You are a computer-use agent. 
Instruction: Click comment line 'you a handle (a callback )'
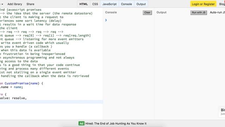pyautogui.click(x=26, y=47)
